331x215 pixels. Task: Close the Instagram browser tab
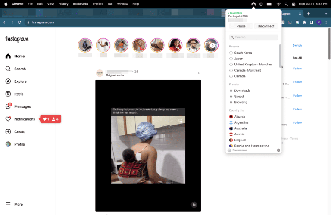pos(300,14)
